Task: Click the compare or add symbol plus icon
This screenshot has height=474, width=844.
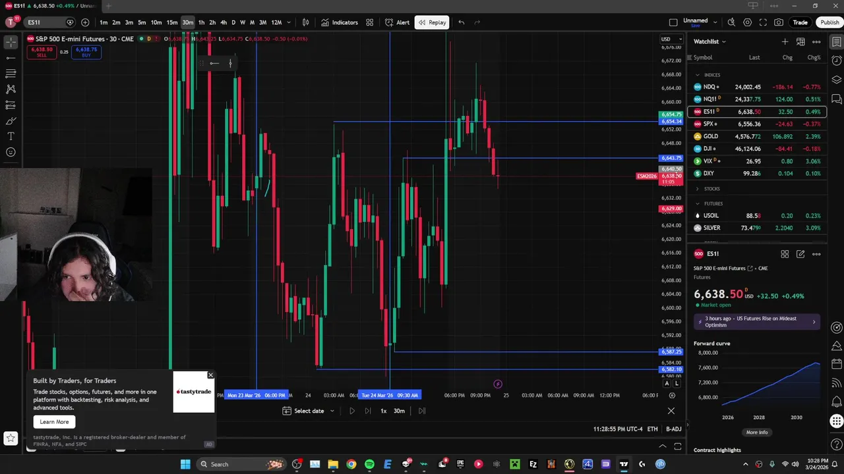Action: coord(85,22)
